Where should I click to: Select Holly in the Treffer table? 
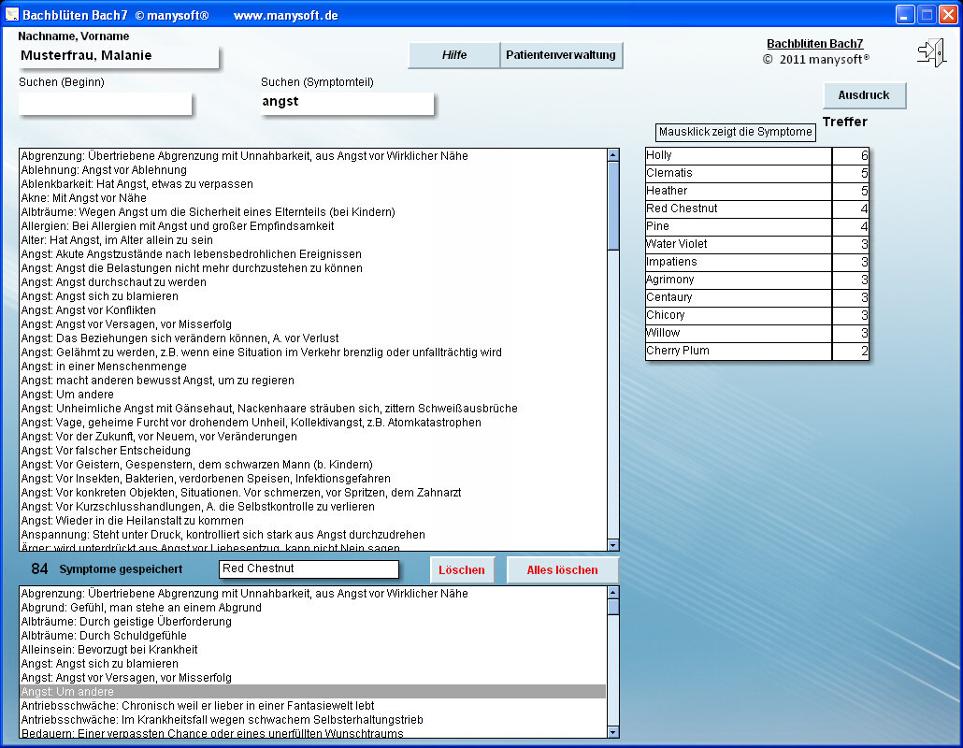pyautogui.click(x=739, y=155)
